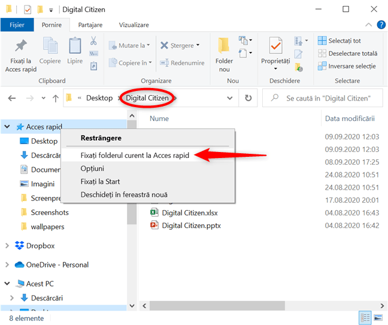388x325 pixels.
Task: Switch to the Vizualizare tab
Action: (134, 25)
